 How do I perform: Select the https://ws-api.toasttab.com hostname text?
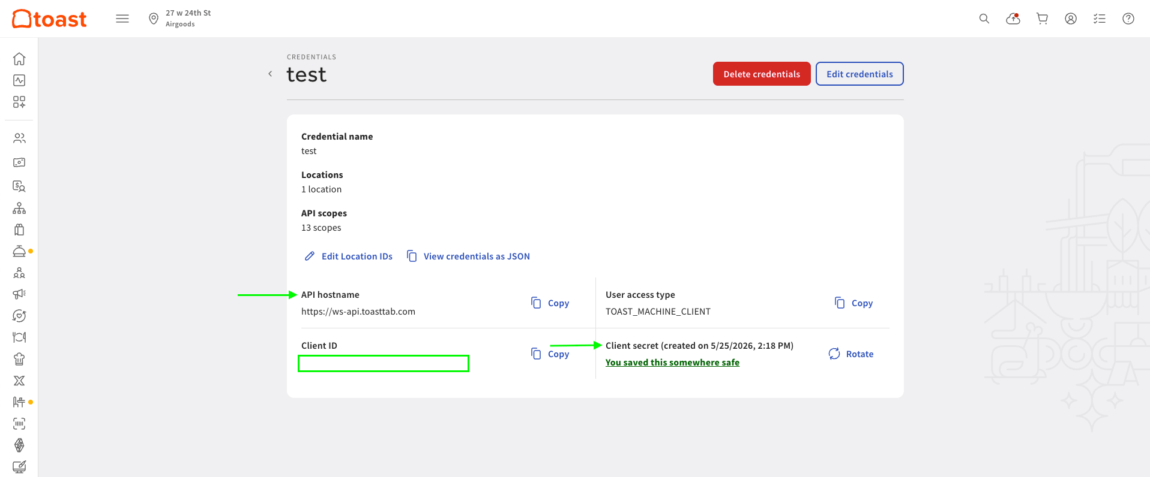coord(358,312)
